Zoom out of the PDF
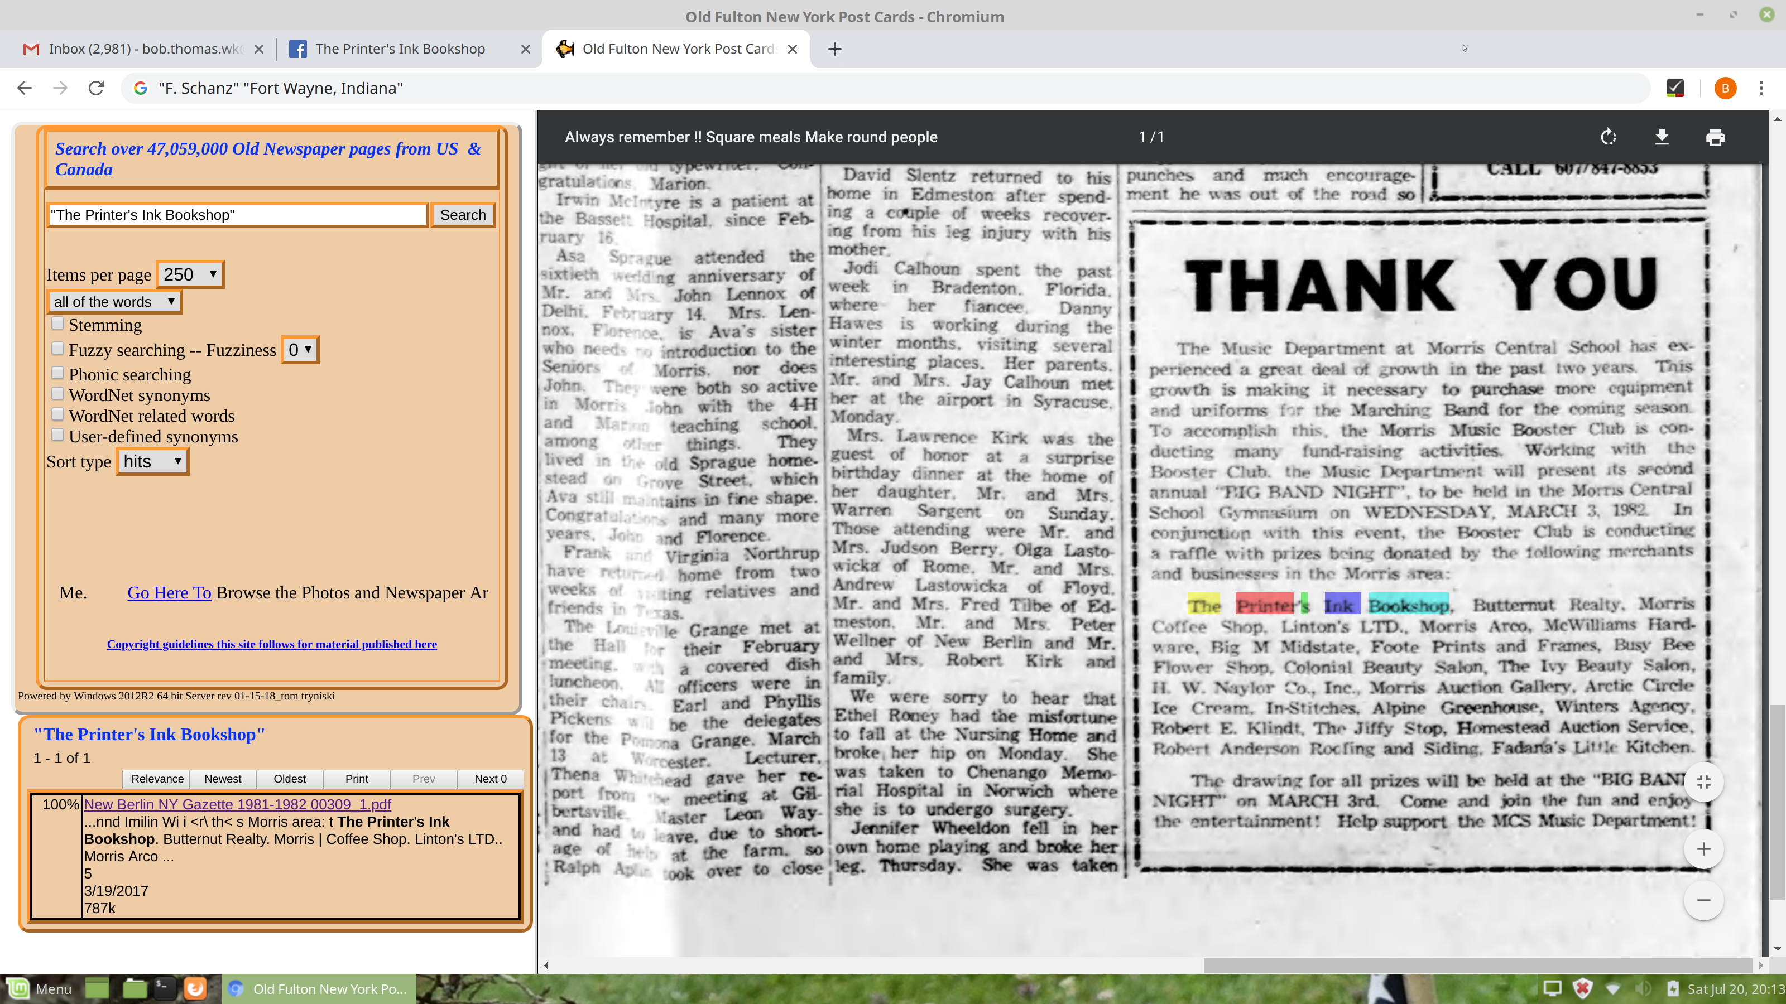The width and height of the screenshot is (1786, 1004). click(x=1703, y=900)
